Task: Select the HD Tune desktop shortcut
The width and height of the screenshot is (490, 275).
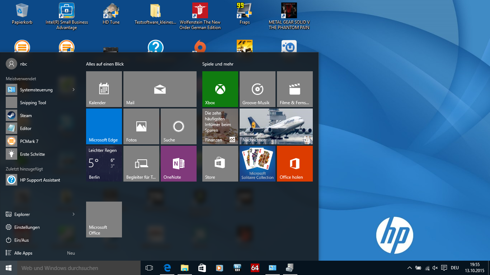Action: point(111,14)
